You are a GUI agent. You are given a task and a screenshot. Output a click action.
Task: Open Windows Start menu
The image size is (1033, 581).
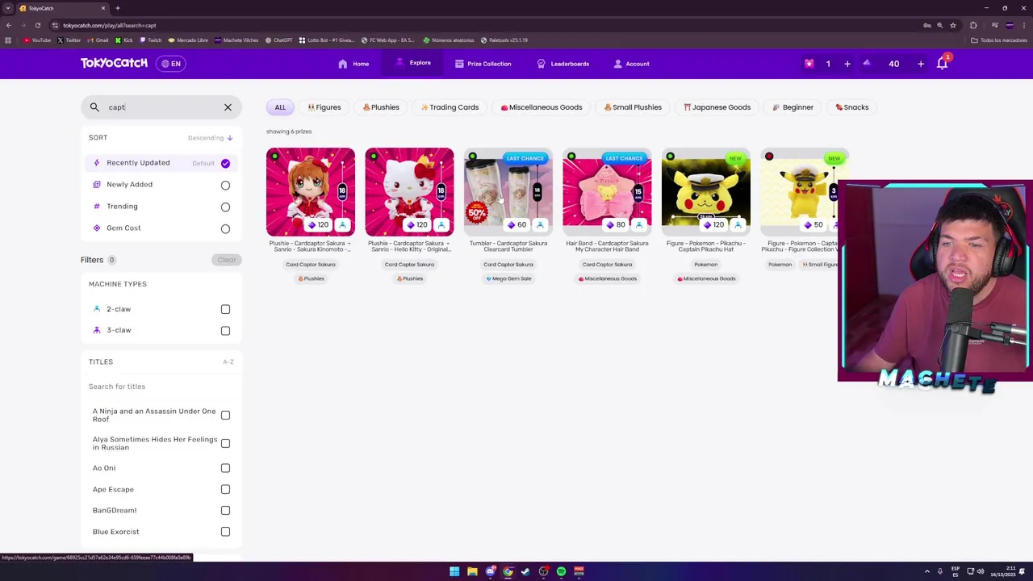click(454, 571)
